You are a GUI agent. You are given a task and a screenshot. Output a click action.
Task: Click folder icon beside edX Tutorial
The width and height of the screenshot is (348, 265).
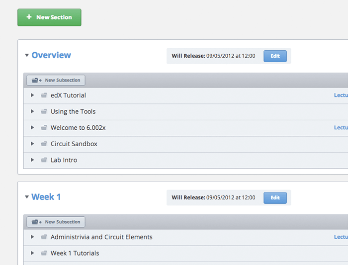[x=44, y=95]
